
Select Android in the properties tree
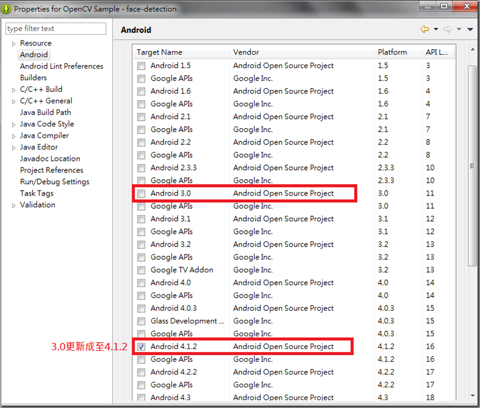click(x=34, y=55)
